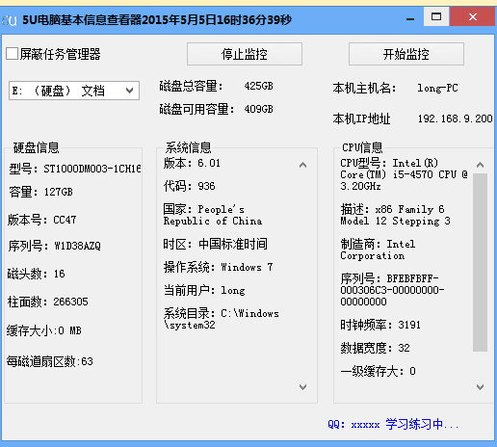This screenshot has height=447, width=497.
Task: Click the 停止监控 button
Action: (245, 54)
